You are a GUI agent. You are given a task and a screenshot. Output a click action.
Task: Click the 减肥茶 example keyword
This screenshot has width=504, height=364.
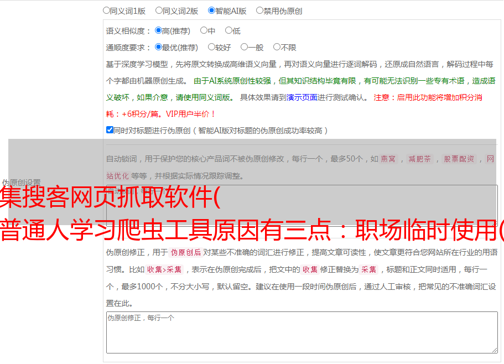coord(419,159)
